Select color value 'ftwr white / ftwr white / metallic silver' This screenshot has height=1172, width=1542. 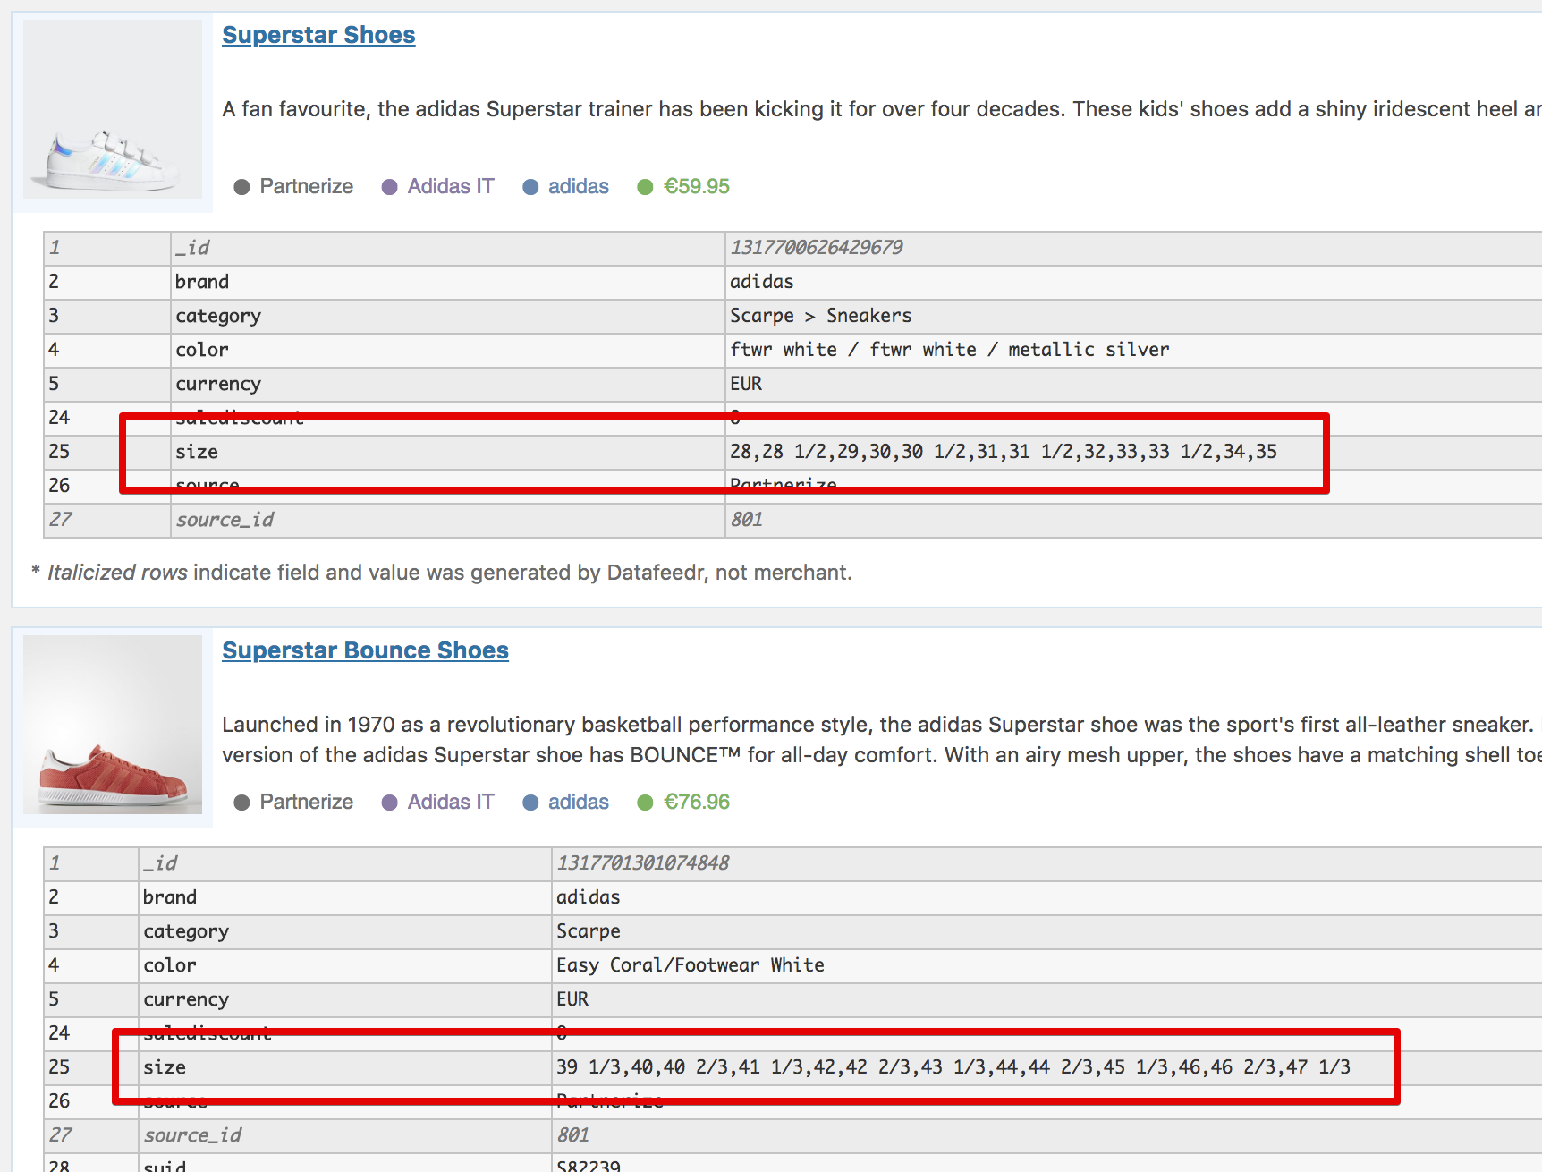pos(949,350)
